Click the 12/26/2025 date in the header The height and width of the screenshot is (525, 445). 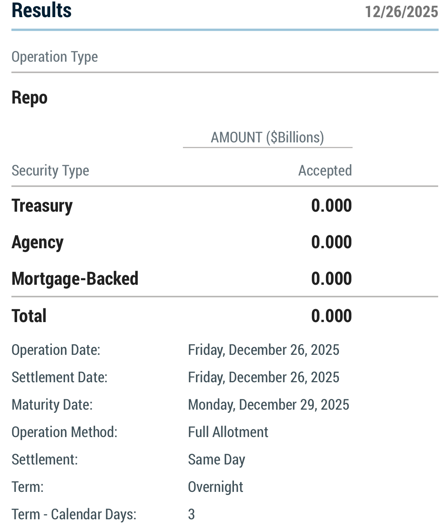pos(401,12)
